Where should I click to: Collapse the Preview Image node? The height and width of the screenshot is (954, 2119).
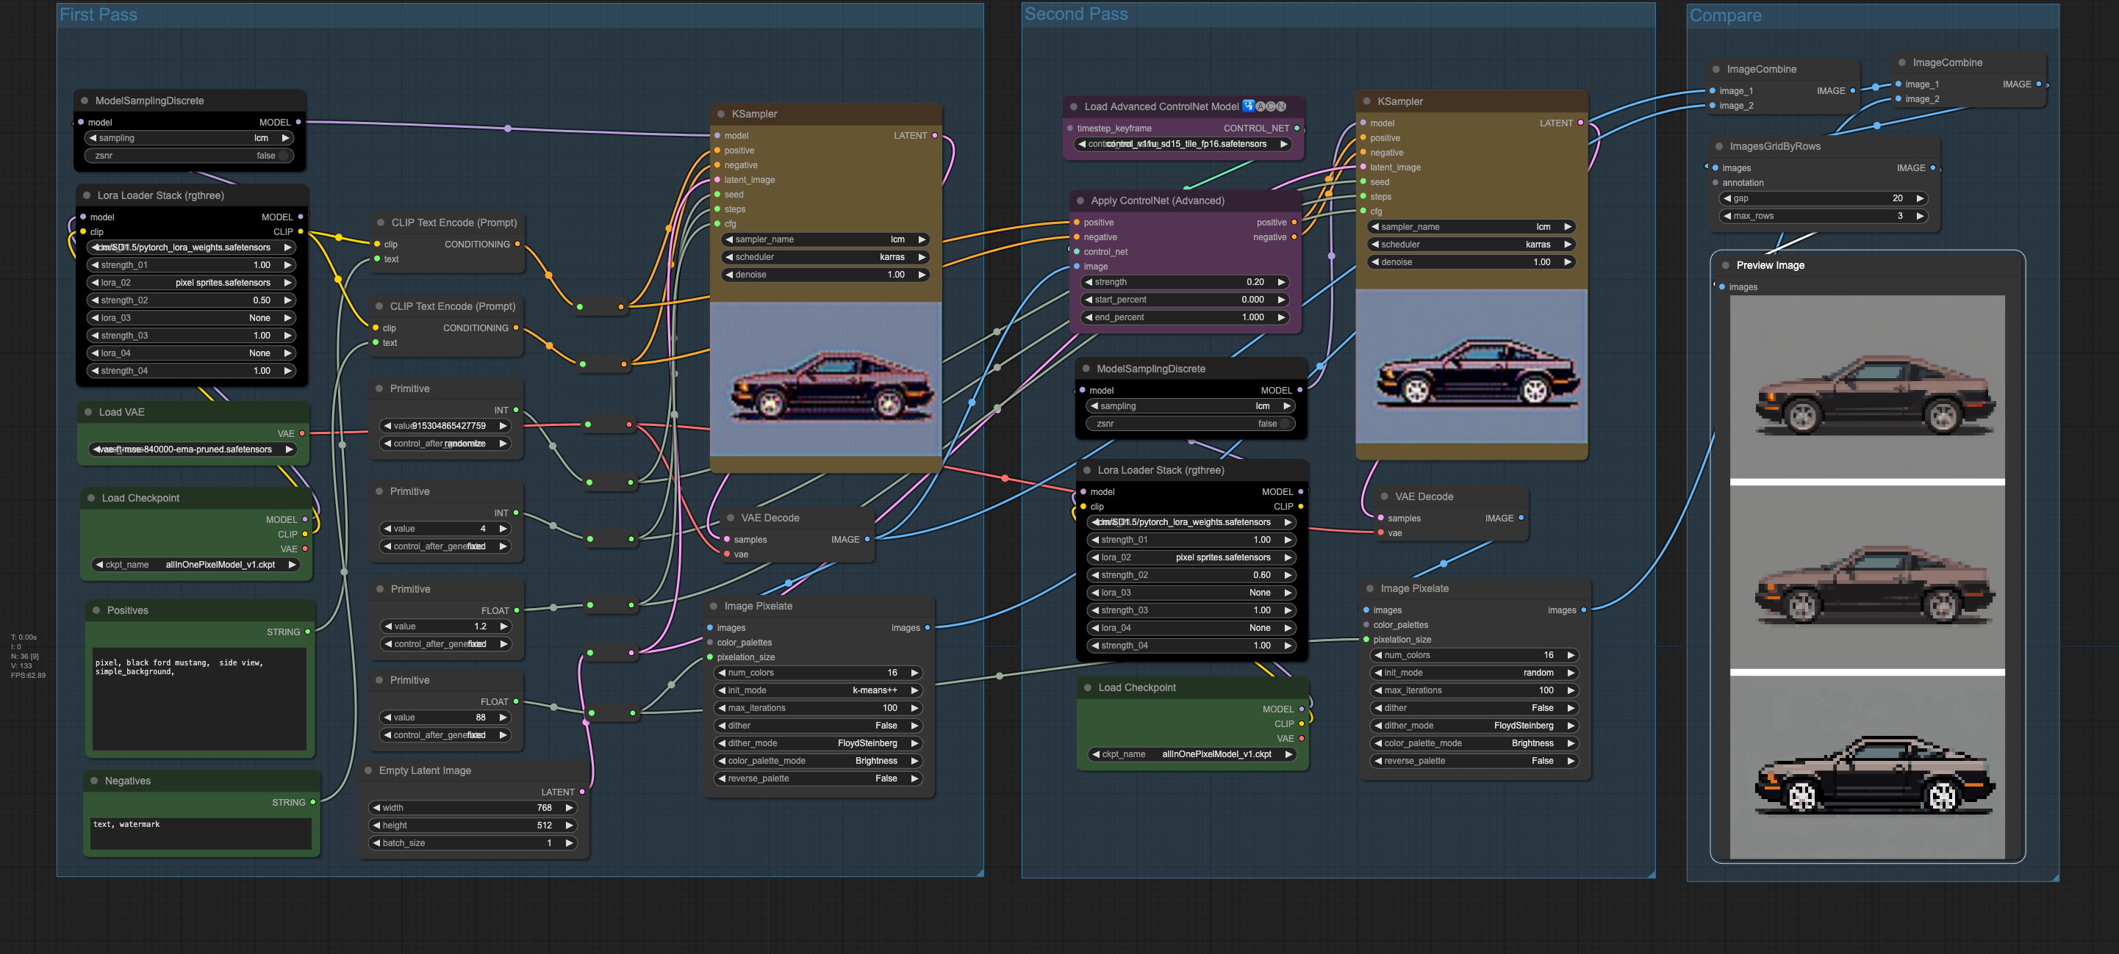point(1726,265)
